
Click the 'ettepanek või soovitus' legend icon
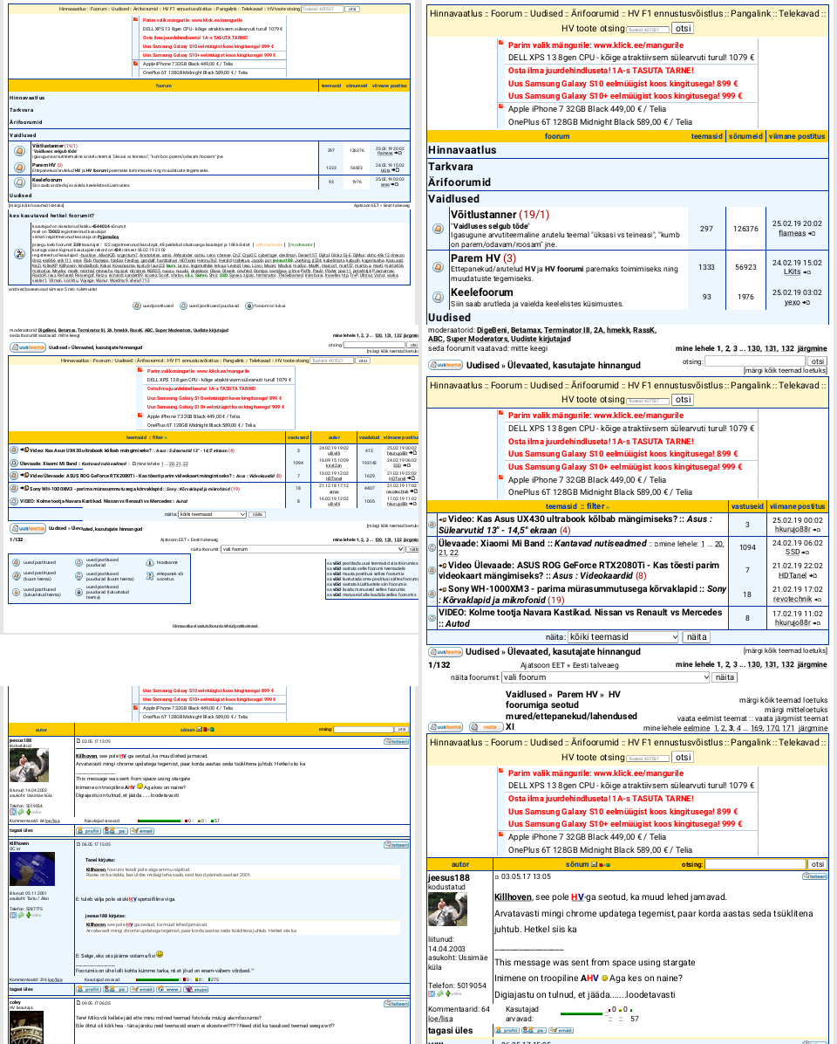(x=150, y=575)
